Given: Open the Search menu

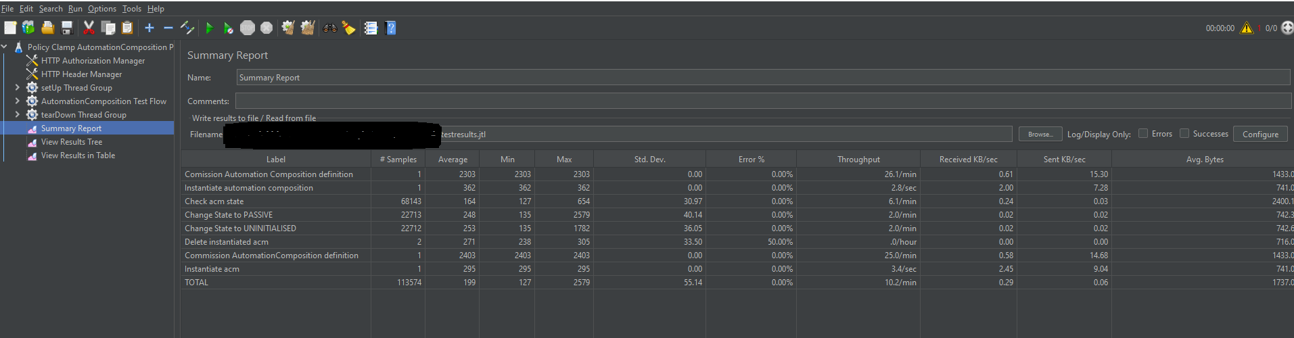Looking at the screenshot, I should [x=51, y=9].
